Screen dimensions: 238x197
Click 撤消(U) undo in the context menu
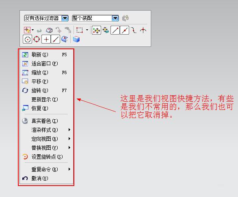pos(46,178)
